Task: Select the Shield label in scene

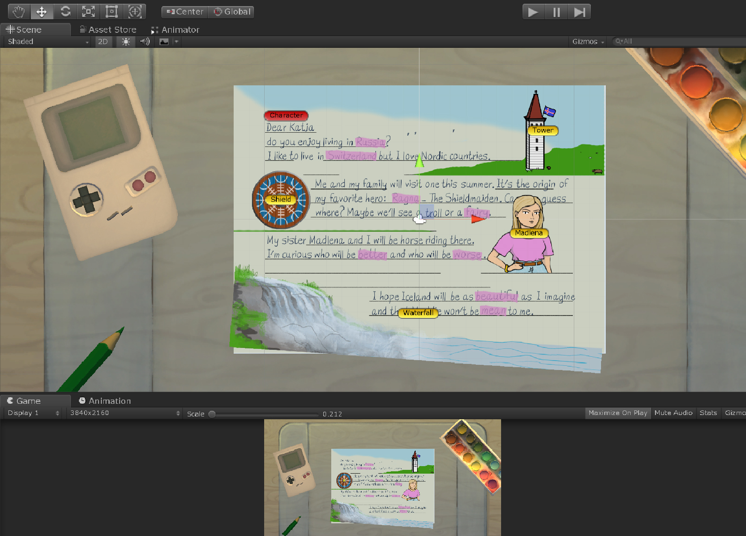Action: coord(281,199)
